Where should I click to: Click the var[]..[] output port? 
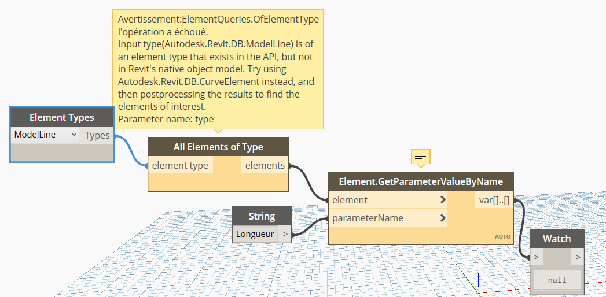coord(494,201)
